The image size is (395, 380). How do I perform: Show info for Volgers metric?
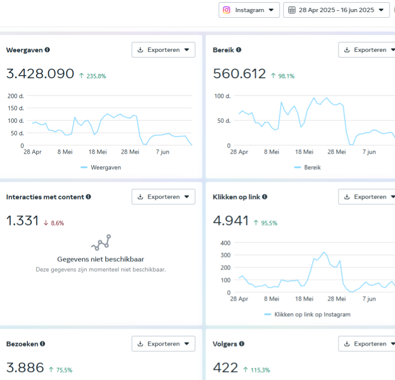[241, 344]
